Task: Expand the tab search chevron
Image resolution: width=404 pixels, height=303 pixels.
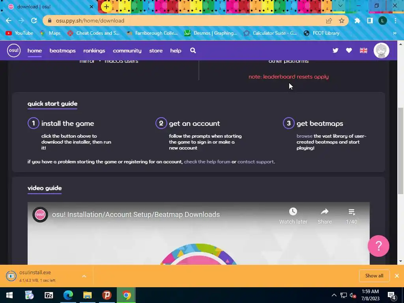Action: click(340, 6)
